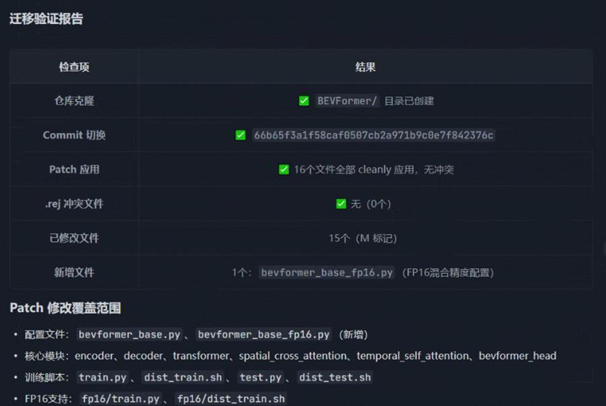Click the 迁移验证报告 heading
This screenshot has width=606, height=406.
[x=46, y=19]
